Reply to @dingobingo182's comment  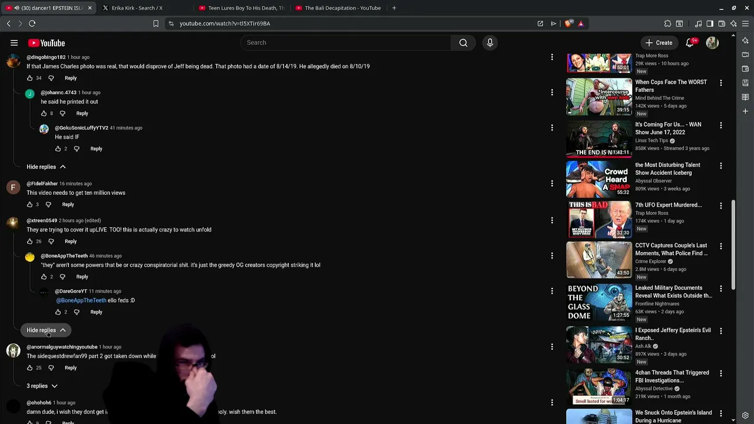coord(71,78)
